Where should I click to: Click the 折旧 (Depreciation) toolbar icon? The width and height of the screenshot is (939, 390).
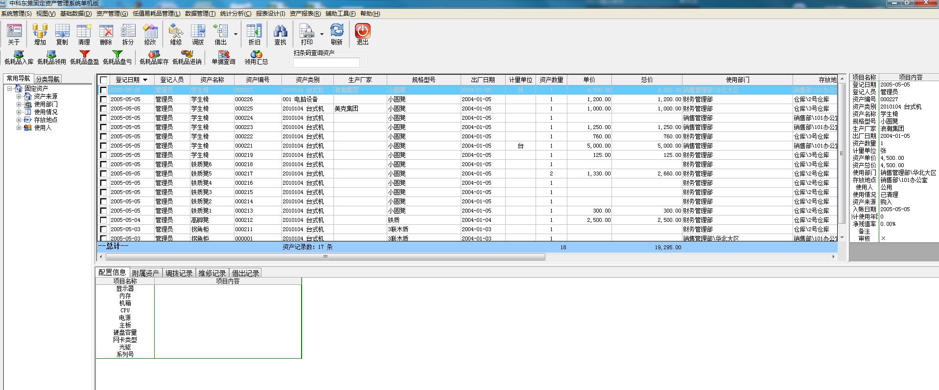(x=254, y=34)
